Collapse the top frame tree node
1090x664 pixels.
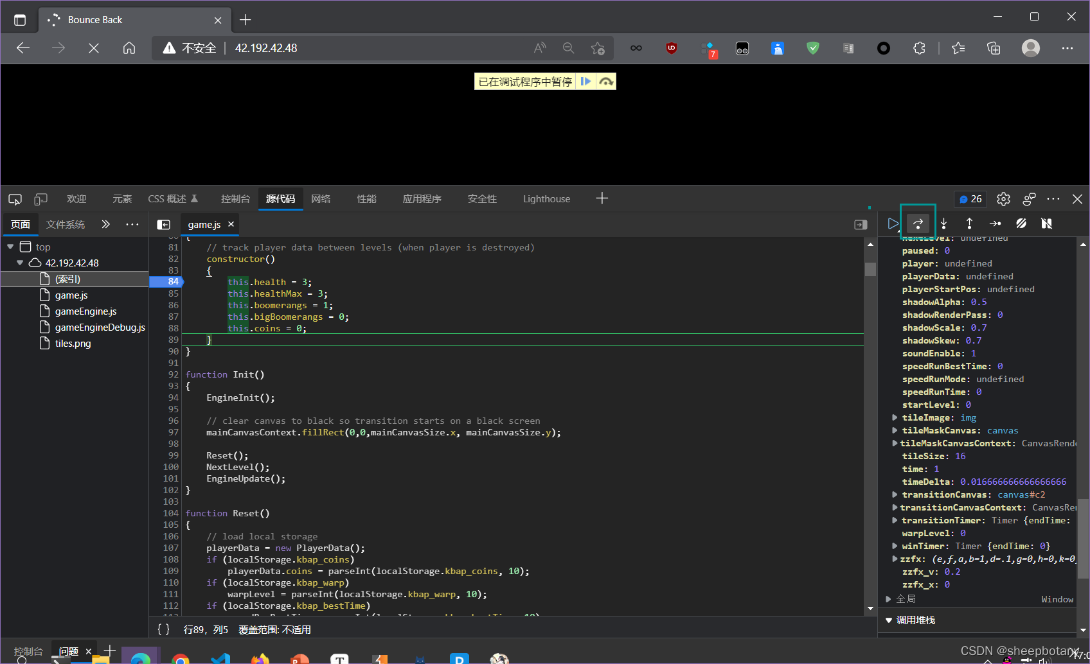tap(10, 247)
